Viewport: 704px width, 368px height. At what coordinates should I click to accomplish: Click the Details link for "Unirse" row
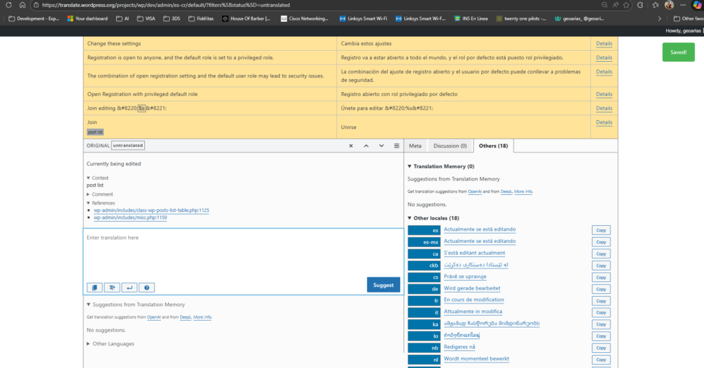(604, 122)
